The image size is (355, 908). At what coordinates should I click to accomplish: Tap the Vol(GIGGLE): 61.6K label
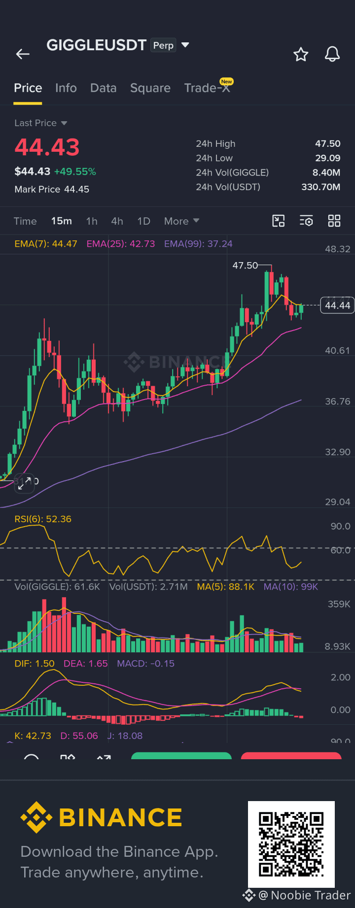pyautogui.click(x=57, y=587)
